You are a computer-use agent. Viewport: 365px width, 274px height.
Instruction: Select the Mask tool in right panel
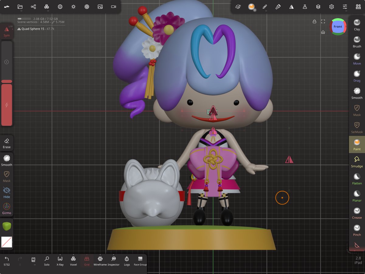[x=357, y=110]
